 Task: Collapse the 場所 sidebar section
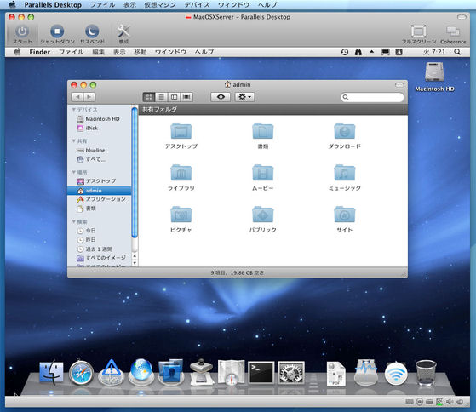(73, 172)
